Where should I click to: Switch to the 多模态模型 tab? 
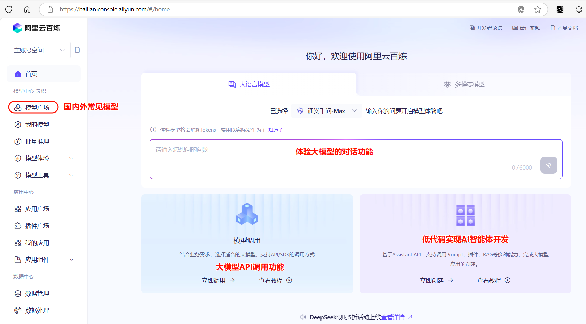point(464,84)
